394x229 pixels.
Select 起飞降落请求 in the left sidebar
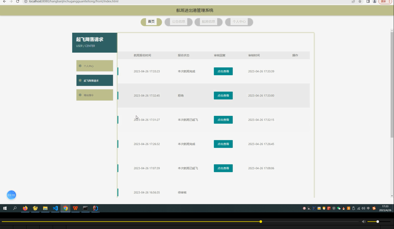tap(95, 80)
